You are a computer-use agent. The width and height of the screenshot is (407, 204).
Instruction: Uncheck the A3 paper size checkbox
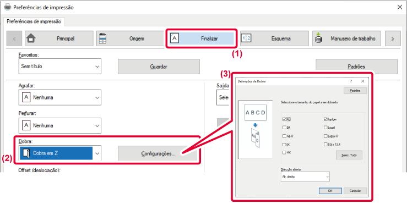click(284, 119)
